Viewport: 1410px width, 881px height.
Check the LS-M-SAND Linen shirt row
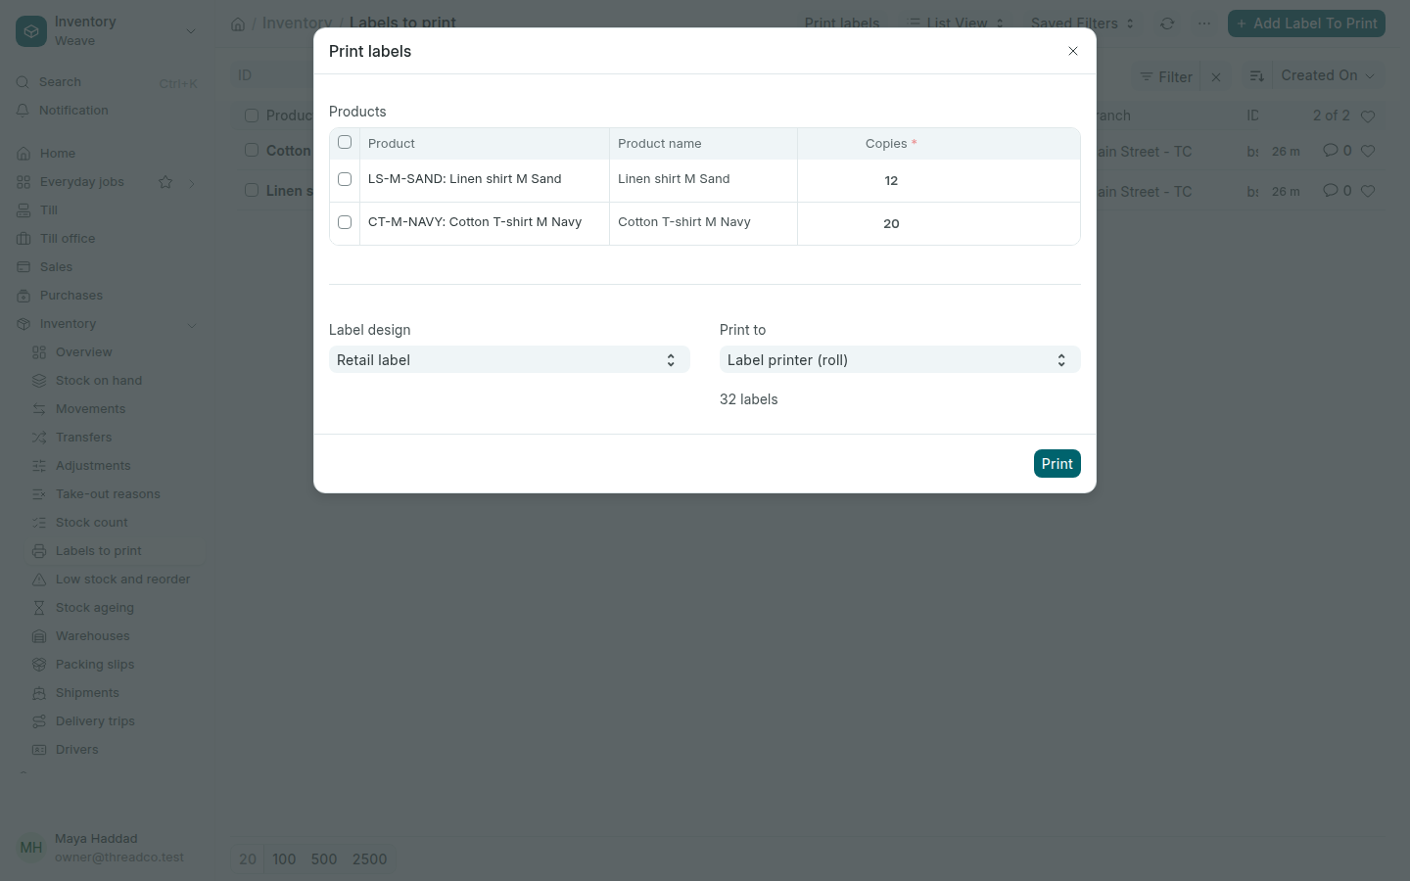[x=345, y=179]
